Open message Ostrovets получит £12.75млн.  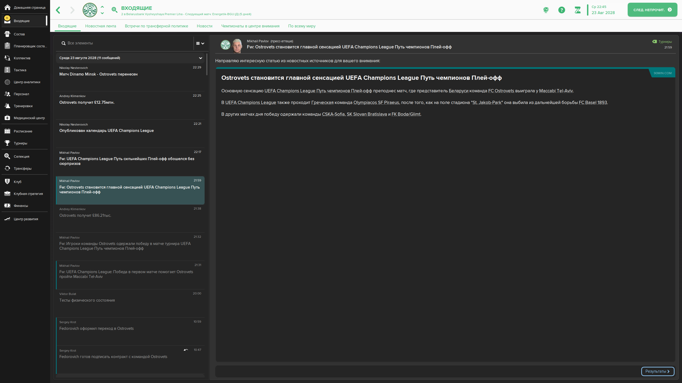click(130, 105)
